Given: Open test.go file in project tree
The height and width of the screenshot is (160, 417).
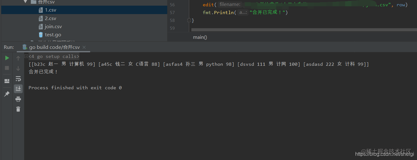Looking at the screenshot, I should click(53, 35).
